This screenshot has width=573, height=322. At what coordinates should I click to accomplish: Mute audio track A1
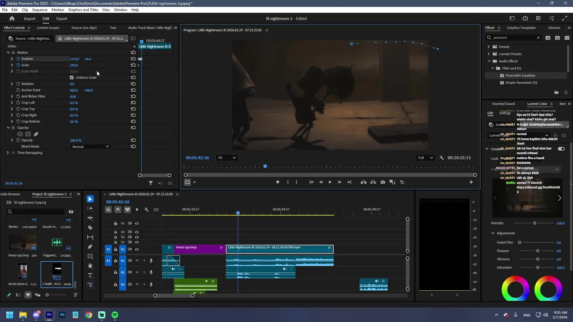click(x=137, y=261)
